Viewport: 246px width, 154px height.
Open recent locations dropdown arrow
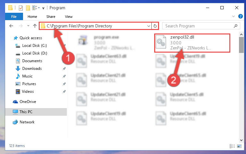[28, 26]
